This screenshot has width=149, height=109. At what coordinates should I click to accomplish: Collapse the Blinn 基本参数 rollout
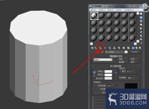coord(116,66)
